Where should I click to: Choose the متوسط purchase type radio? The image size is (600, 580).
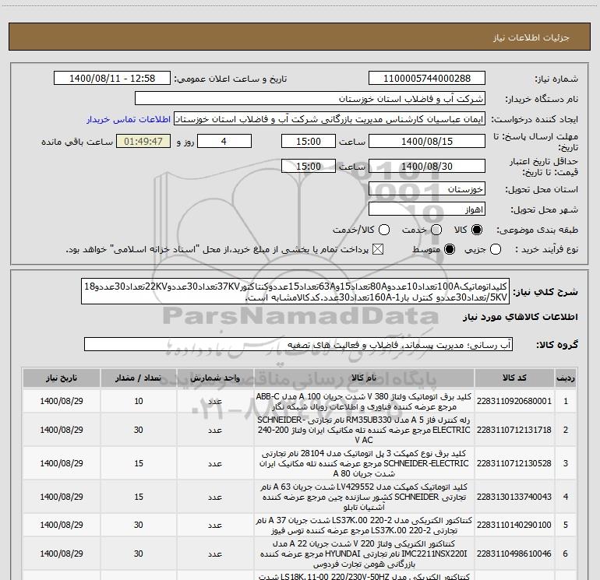[x=450, y=250]
